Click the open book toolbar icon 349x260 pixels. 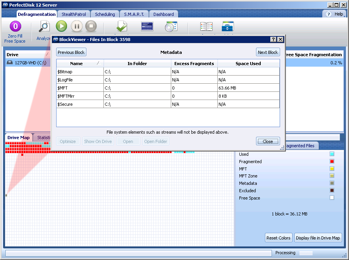(x=206, y=26)
